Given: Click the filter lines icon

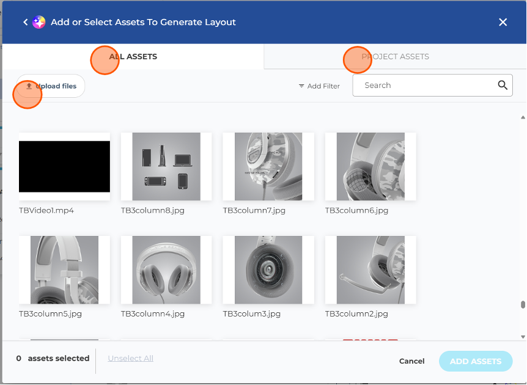Looking at the screenshot, I should (x=301, y=86).
